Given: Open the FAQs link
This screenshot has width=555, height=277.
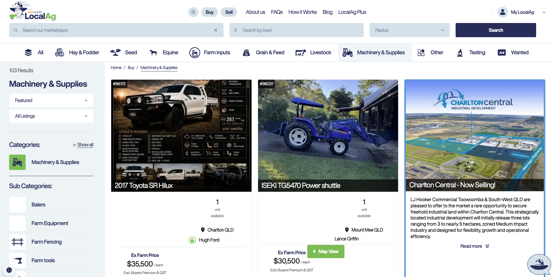Looking at the screenshot, I should (x=277, y=12).
